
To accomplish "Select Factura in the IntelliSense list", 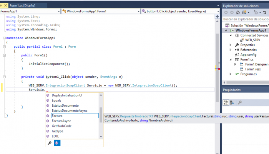I will 57,115.
